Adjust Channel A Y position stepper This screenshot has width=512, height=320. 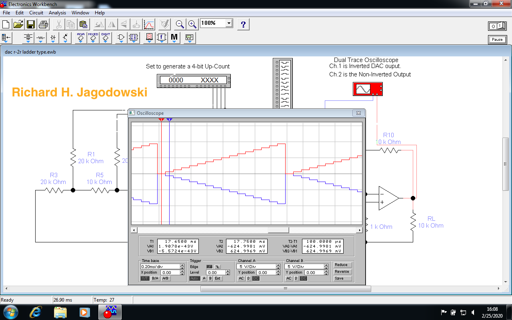click(x=278, y=272)
